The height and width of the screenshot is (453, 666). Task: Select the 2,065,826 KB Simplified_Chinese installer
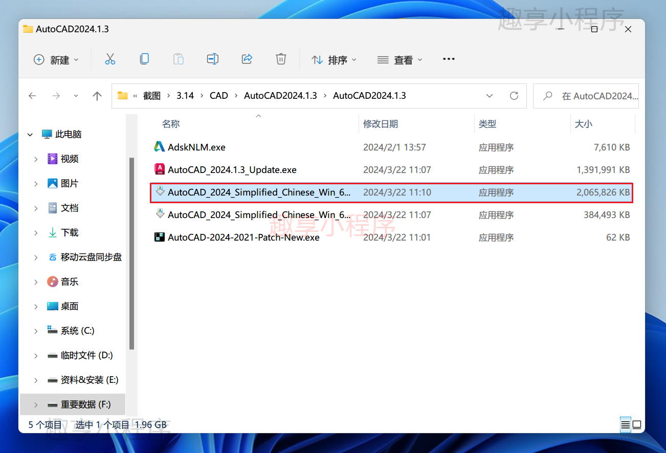coord(392,192)
